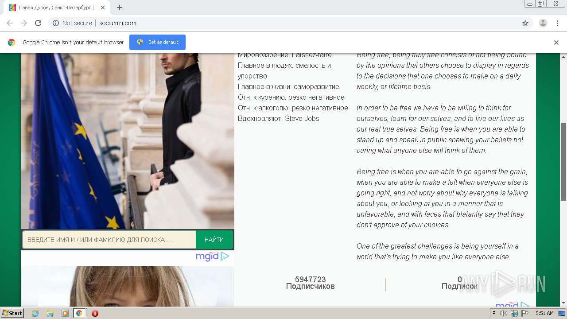This screenshot has width=567, height=319.
Task: Click the Вдохновляют: Steve Jobs text
Action: [x=279, y=119]
